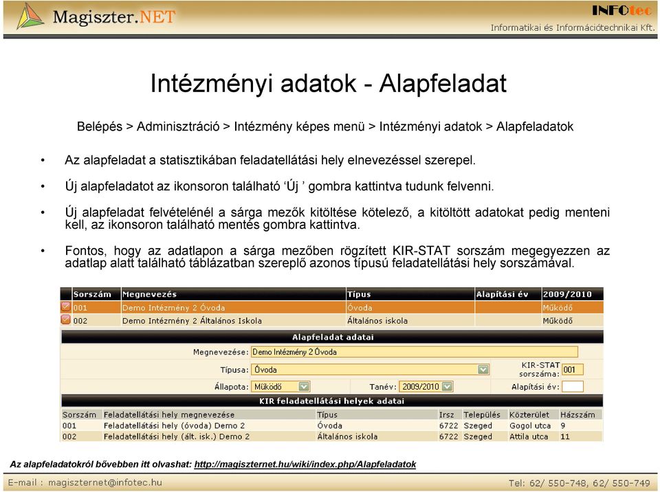Click Feladatellátási hely (ált. isk.) Demo 2 row

(331, 436)
